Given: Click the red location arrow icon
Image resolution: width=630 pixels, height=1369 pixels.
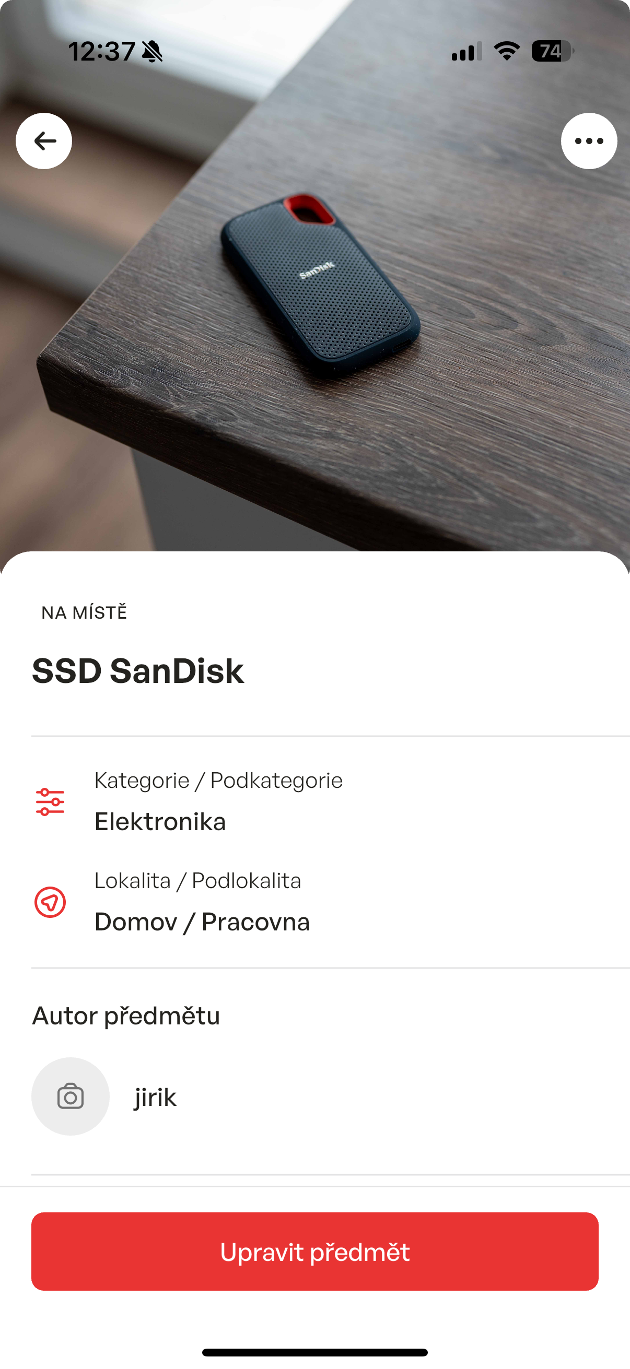Looking at the screenshot, I should [x=50, y=902].
